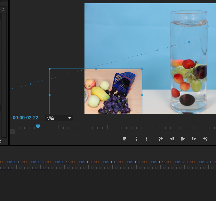Image resolution: width=216 pixels, height=201 pixels.
Task: Click the 00:00:02:22 playhead timecode
Action: (26, 118)
